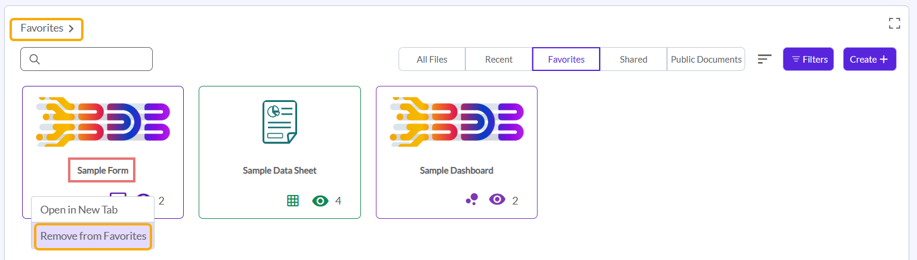917x260 pixels.
Task: Click the fullscreen expand icon
Action: click(894, 23)
